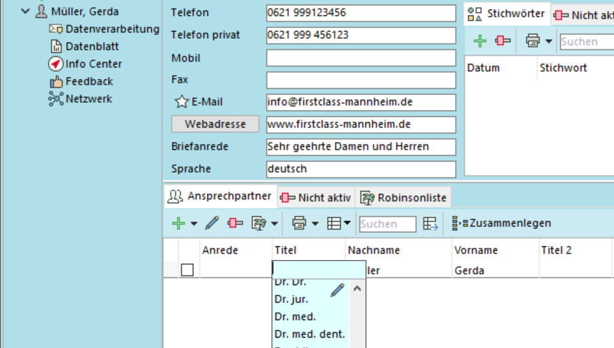Select 'Dr. med.' from the Titel list

(x=295, y=317)
